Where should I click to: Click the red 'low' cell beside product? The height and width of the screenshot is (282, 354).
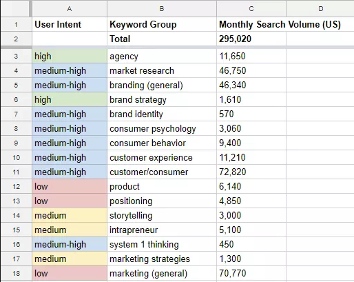pos(70,186)
